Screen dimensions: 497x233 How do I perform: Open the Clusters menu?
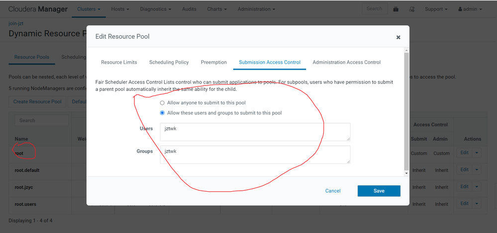pos(89,9)
